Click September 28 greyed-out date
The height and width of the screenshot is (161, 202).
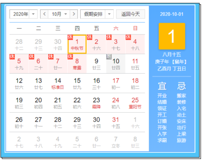tap(19, 44)
